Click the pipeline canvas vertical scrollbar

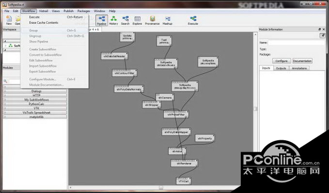tap(255, 109)
